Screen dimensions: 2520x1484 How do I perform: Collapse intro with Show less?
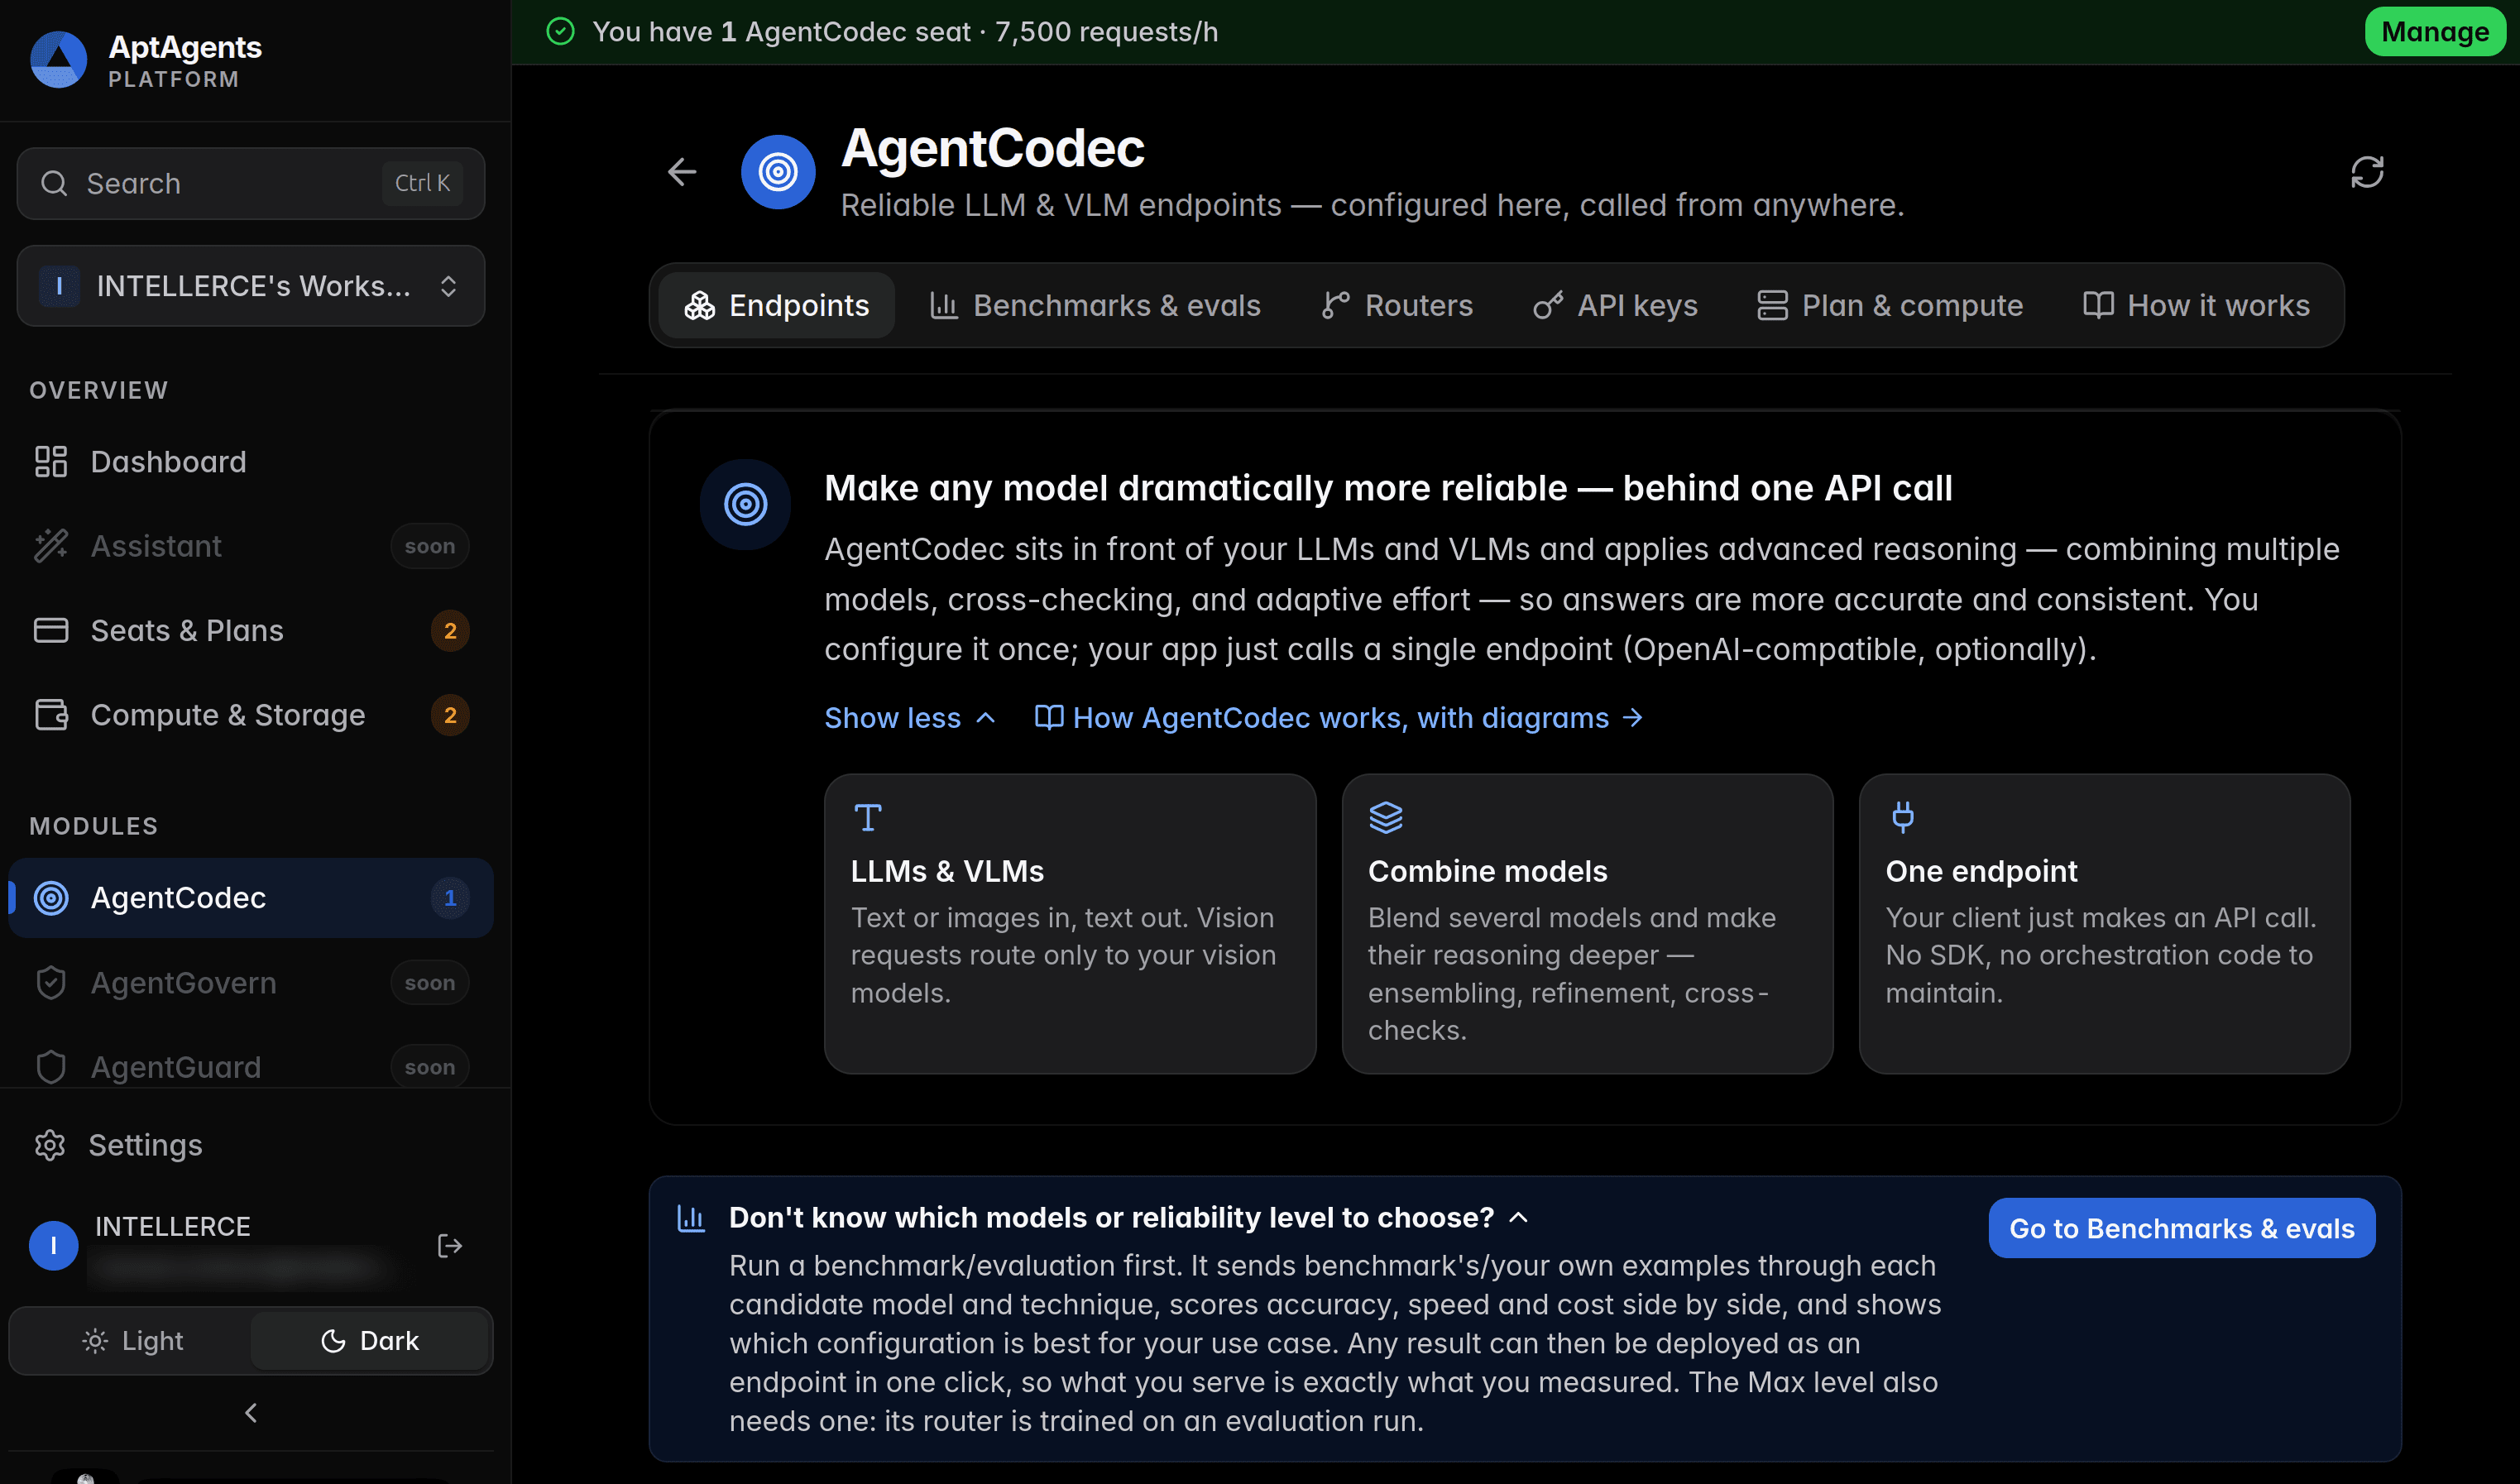point(909,717)
